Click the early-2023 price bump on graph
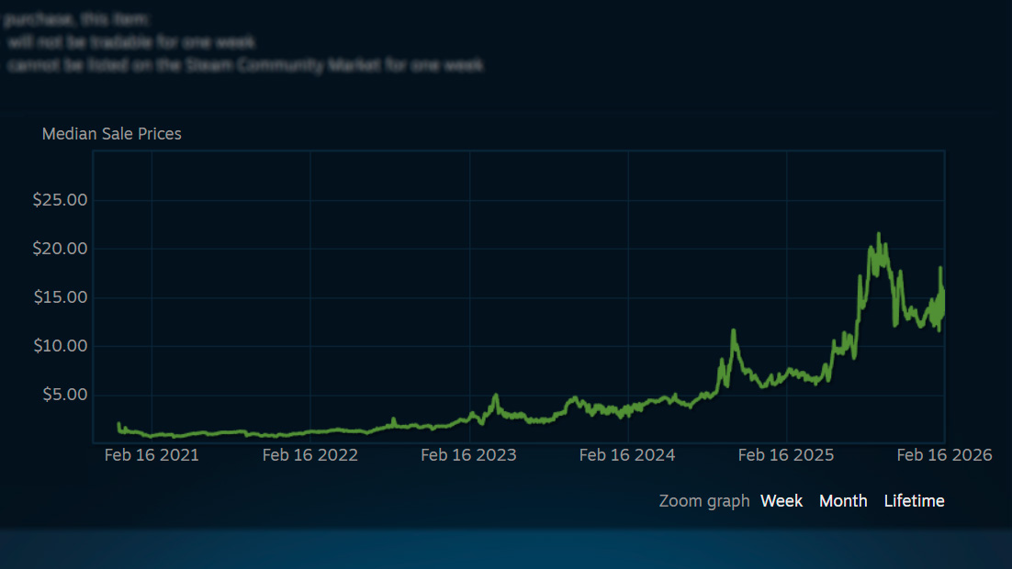 click(x=496, y=396)
